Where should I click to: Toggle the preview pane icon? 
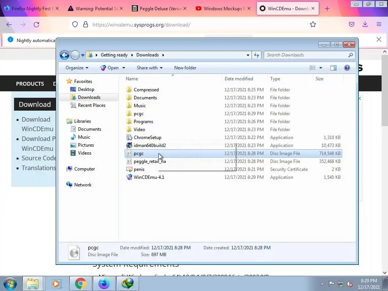point(333,68)
